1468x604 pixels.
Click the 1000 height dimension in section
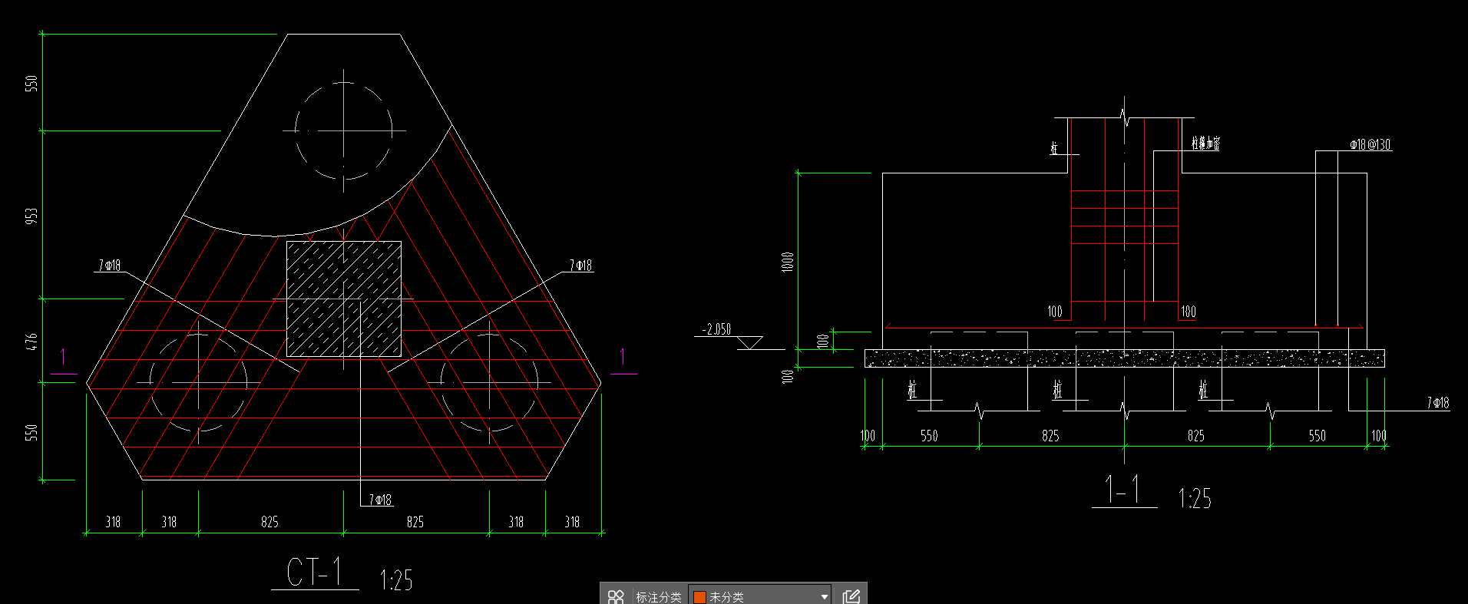[x=788, y=261]
